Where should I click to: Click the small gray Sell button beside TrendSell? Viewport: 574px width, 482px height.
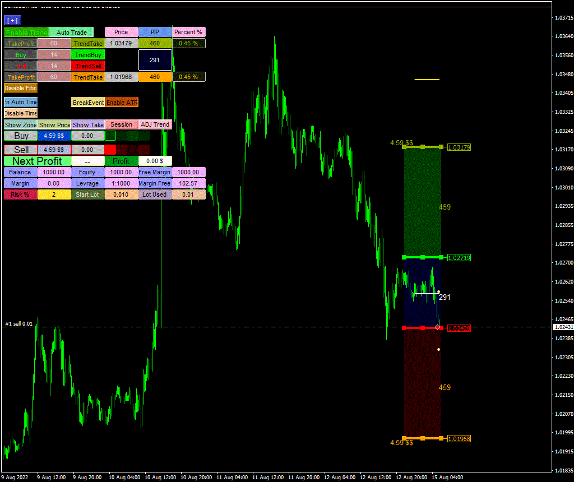(21, 66)
